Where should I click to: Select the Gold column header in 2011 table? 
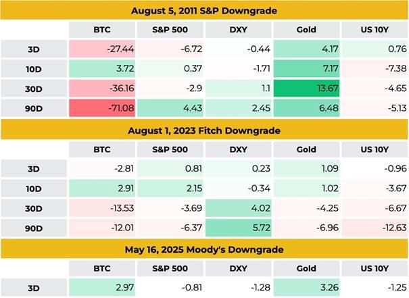pyautogui.click(x=306, y=30)
